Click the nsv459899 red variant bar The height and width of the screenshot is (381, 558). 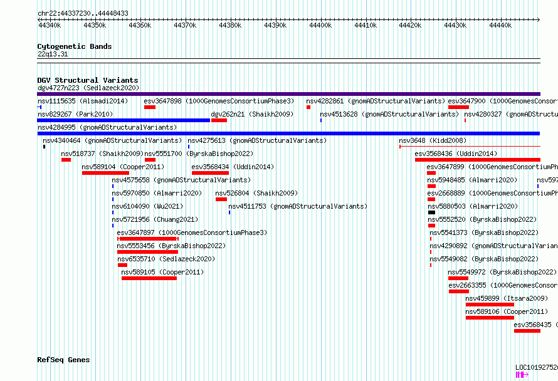click(x=490, y=305)
